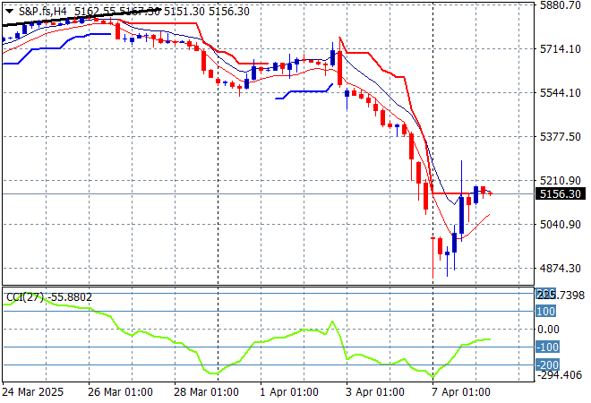
Task: Click the CCI -100 level label
Action: (547, 347)
